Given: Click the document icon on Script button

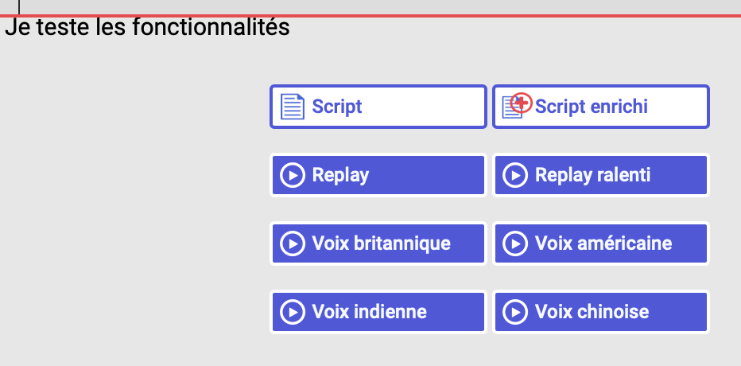Looking at the screenshot, I should click(293, 107).
